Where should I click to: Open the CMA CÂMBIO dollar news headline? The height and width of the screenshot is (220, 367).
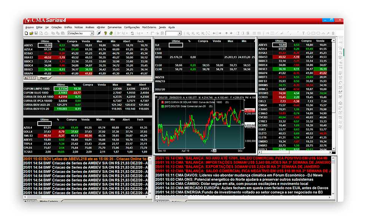tap(232, 184)
